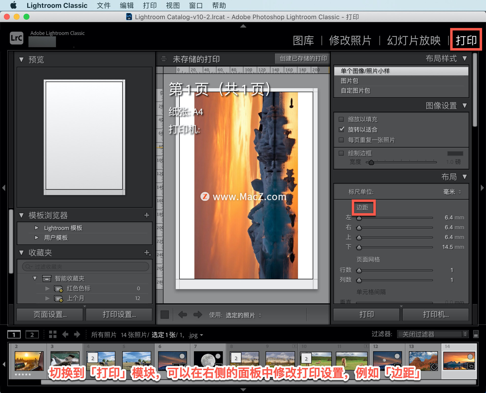
Task: Adjust the 下 margin slider
Action: [359, 247]
